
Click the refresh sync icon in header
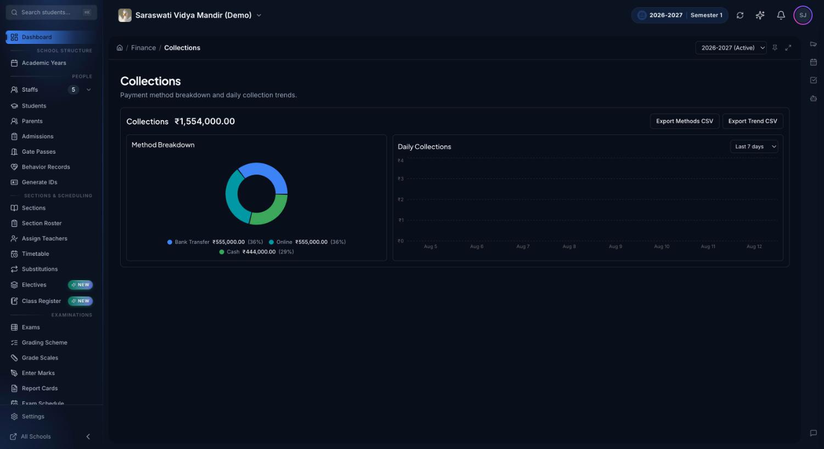point(740,15)
